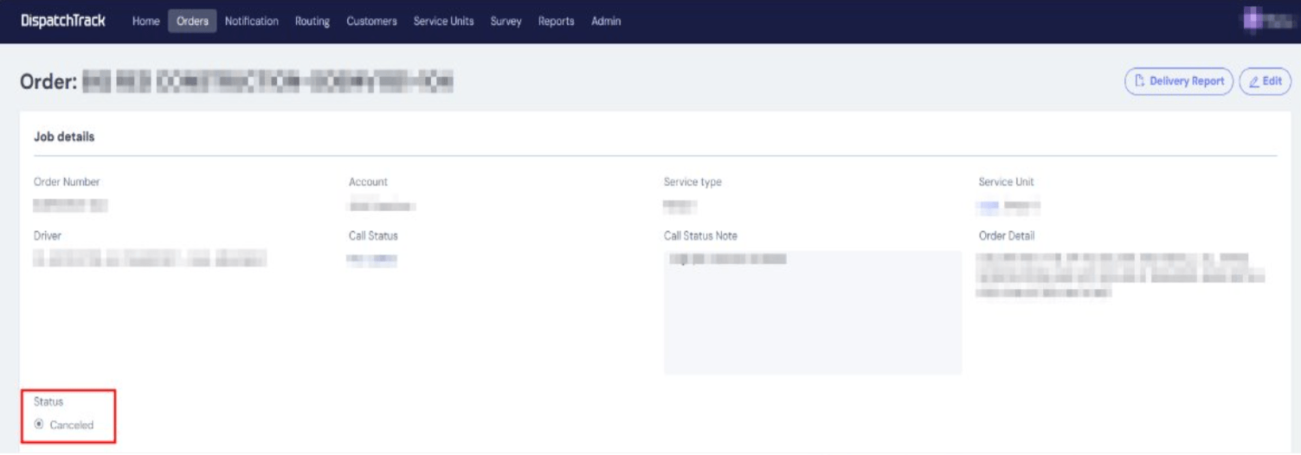Open the Notification menu
The width and height of the screenshot is (1301, 455).
252,22
